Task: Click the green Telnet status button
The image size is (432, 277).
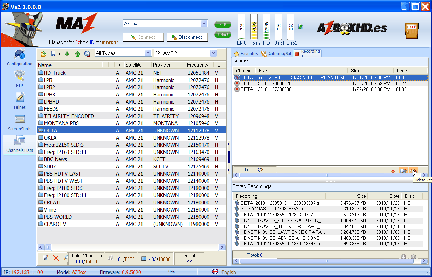Action: 223,35
